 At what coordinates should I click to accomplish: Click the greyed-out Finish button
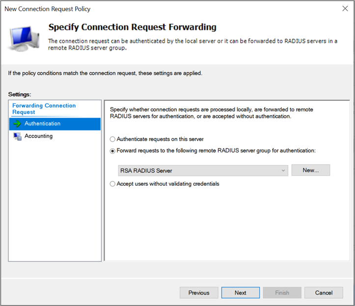pos(282,293)
